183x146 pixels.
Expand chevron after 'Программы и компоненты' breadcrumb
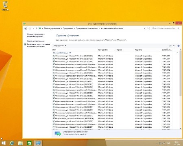coord(99,28)
